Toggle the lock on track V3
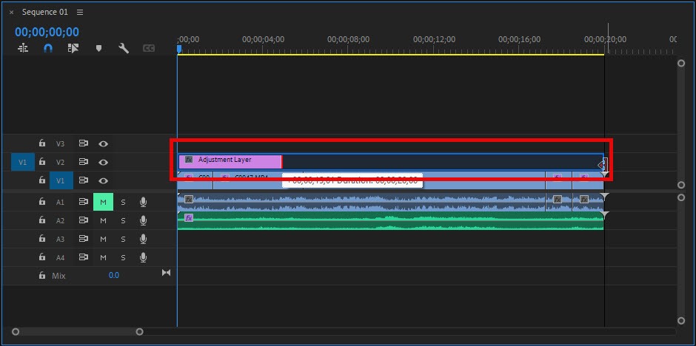 coord(42,143)
